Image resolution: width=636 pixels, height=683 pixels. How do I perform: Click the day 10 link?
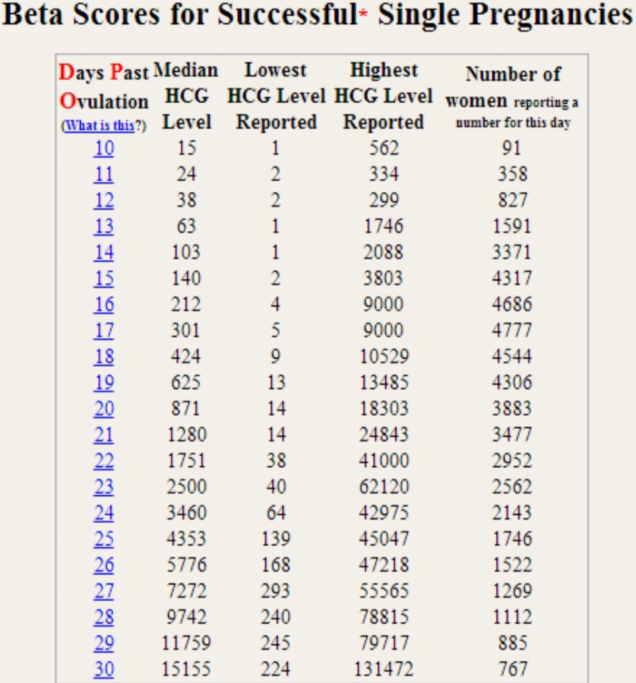104,148
